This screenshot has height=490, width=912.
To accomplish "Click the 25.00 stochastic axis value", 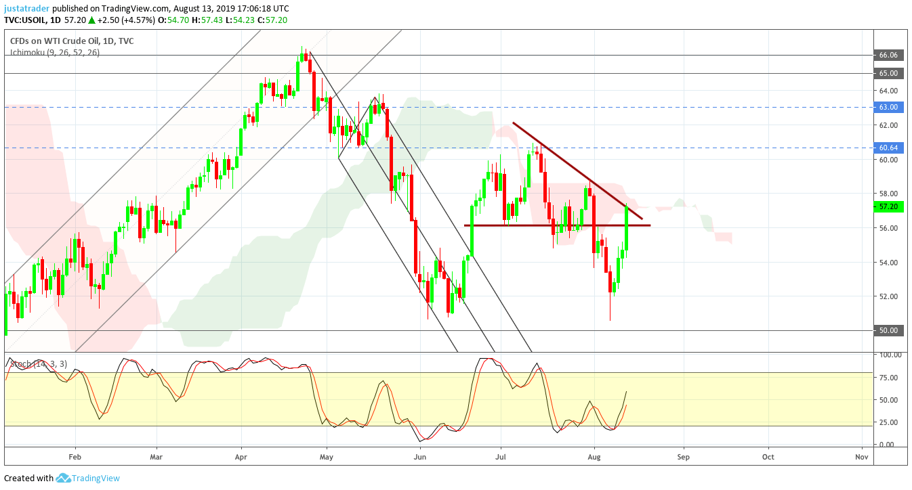I will point(888,422).
